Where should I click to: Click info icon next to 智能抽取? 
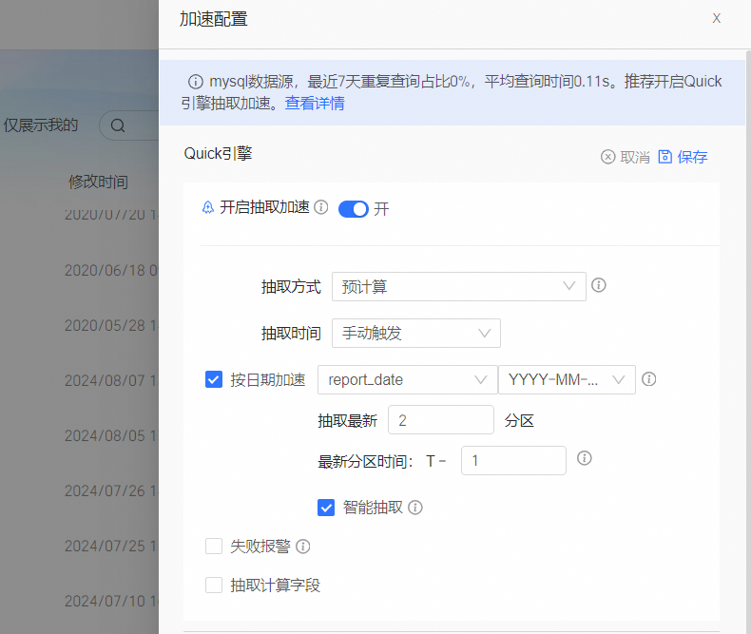pyautogui.click(x=415, y=508)
